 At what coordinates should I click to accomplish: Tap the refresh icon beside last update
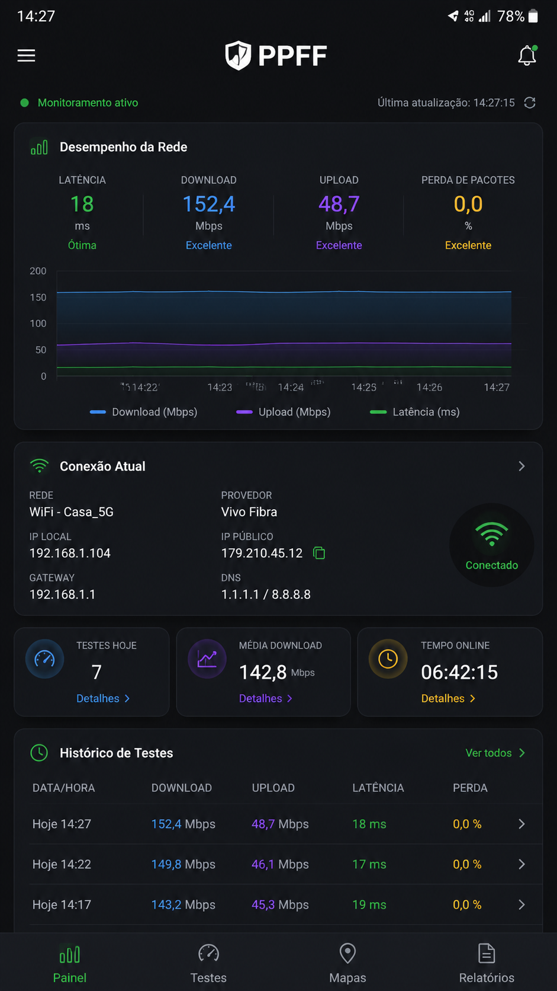click(x=530, y=103)
